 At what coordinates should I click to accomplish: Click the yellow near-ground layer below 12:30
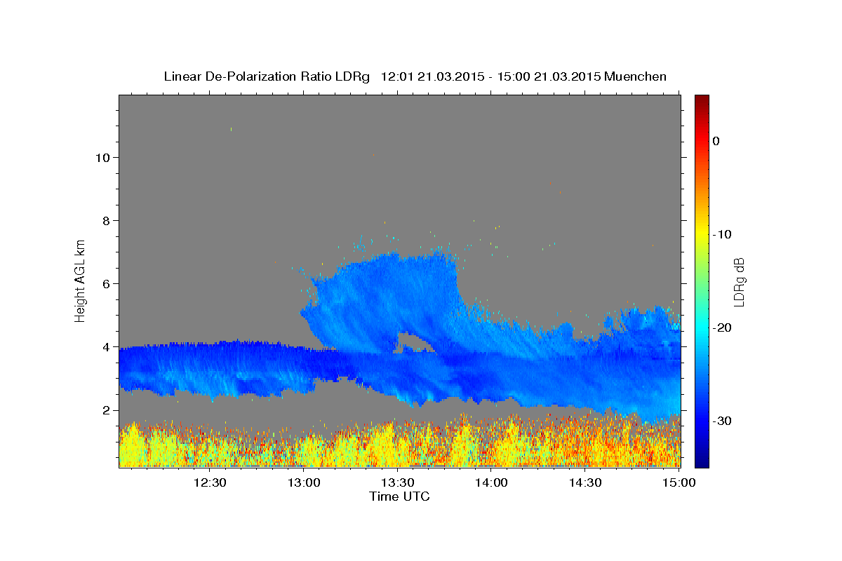click(x=210, y=449)
